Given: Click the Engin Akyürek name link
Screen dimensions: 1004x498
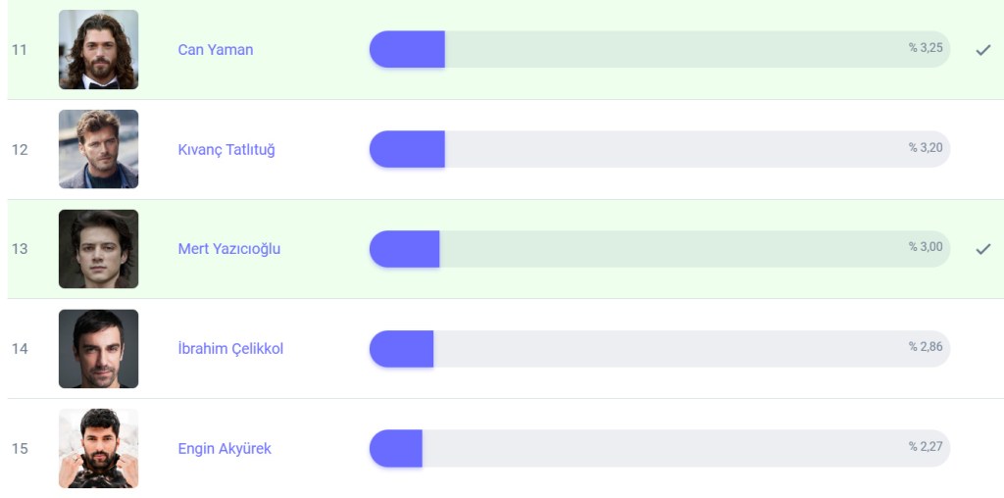Looking at the screenshot, I should (225, 449).
